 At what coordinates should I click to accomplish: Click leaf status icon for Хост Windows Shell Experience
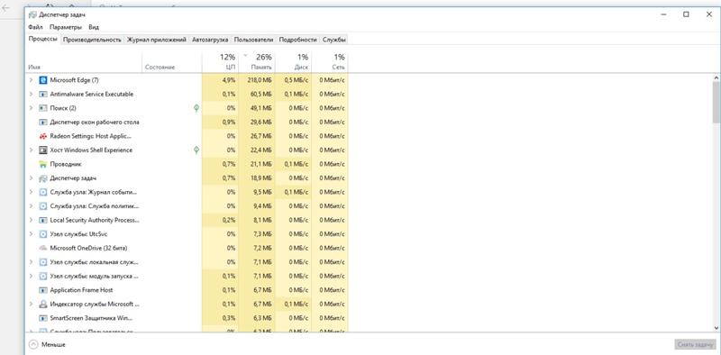pos(196,150)
